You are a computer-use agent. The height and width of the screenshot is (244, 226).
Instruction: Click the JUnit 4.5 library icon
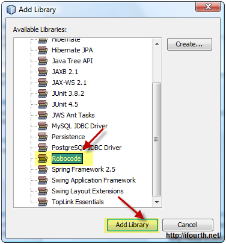coord(43,104)
